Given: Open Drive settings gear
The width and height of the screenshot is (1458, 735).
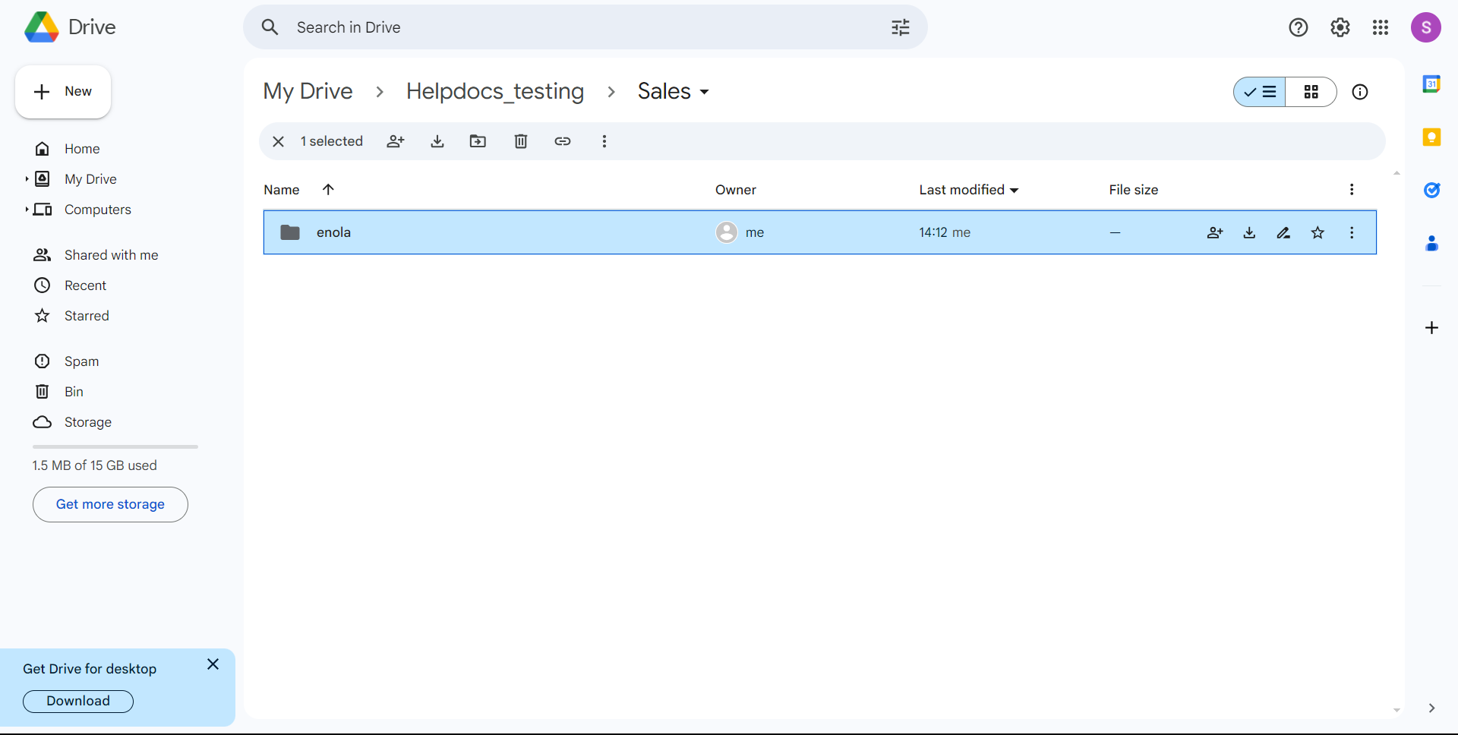Looking at the screenshot, I should (x=1340, y=28).
